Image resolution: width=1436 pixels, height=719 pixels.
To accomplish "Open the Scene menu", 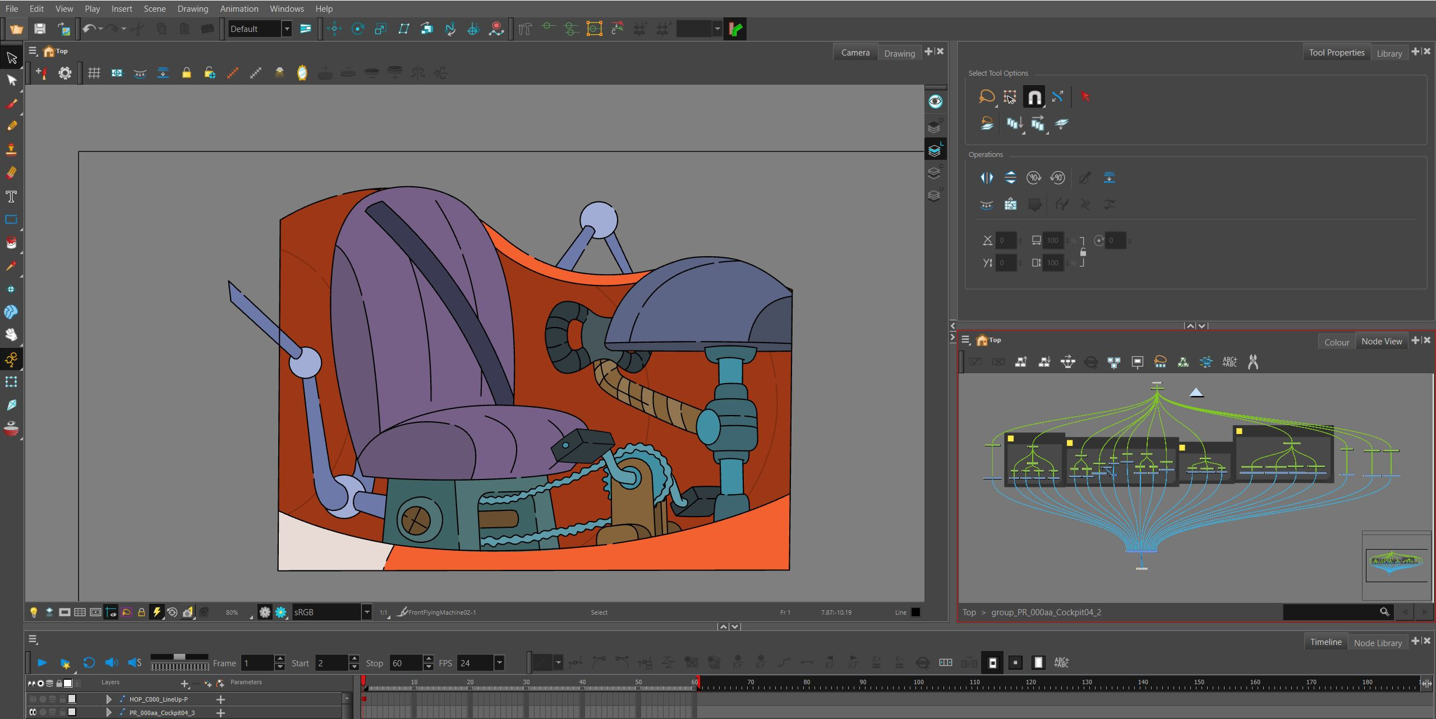I will point(154,9).
